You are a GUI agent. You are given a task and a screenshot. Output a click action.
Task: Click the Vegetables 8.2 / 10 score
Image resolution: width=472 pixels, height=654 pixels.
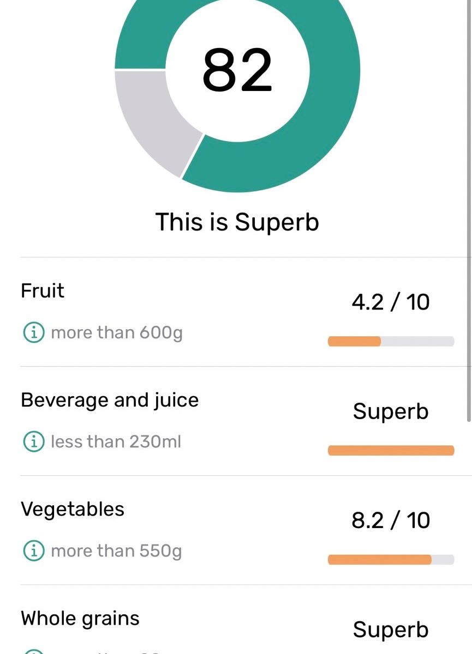(x=391, y=520)
